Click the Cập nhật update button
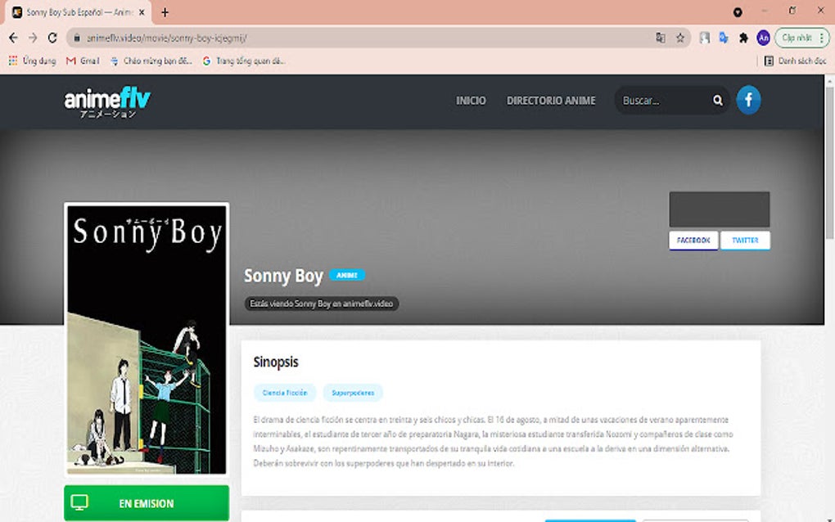 pos(802,38)
